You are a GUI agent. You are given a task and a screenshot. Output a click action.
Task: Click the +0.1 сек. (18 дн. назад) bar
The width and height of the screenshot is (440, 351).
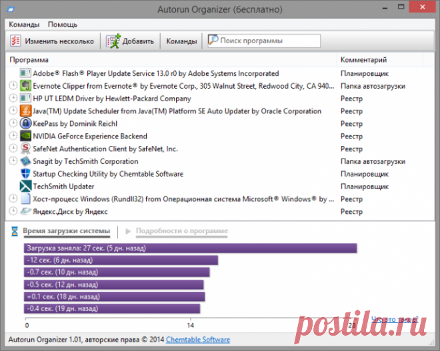(x=114, y=296)
